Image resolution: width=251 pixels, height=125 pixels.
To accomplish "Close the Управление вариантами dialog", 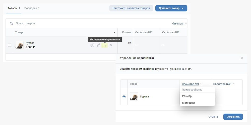I will [242, 58].
